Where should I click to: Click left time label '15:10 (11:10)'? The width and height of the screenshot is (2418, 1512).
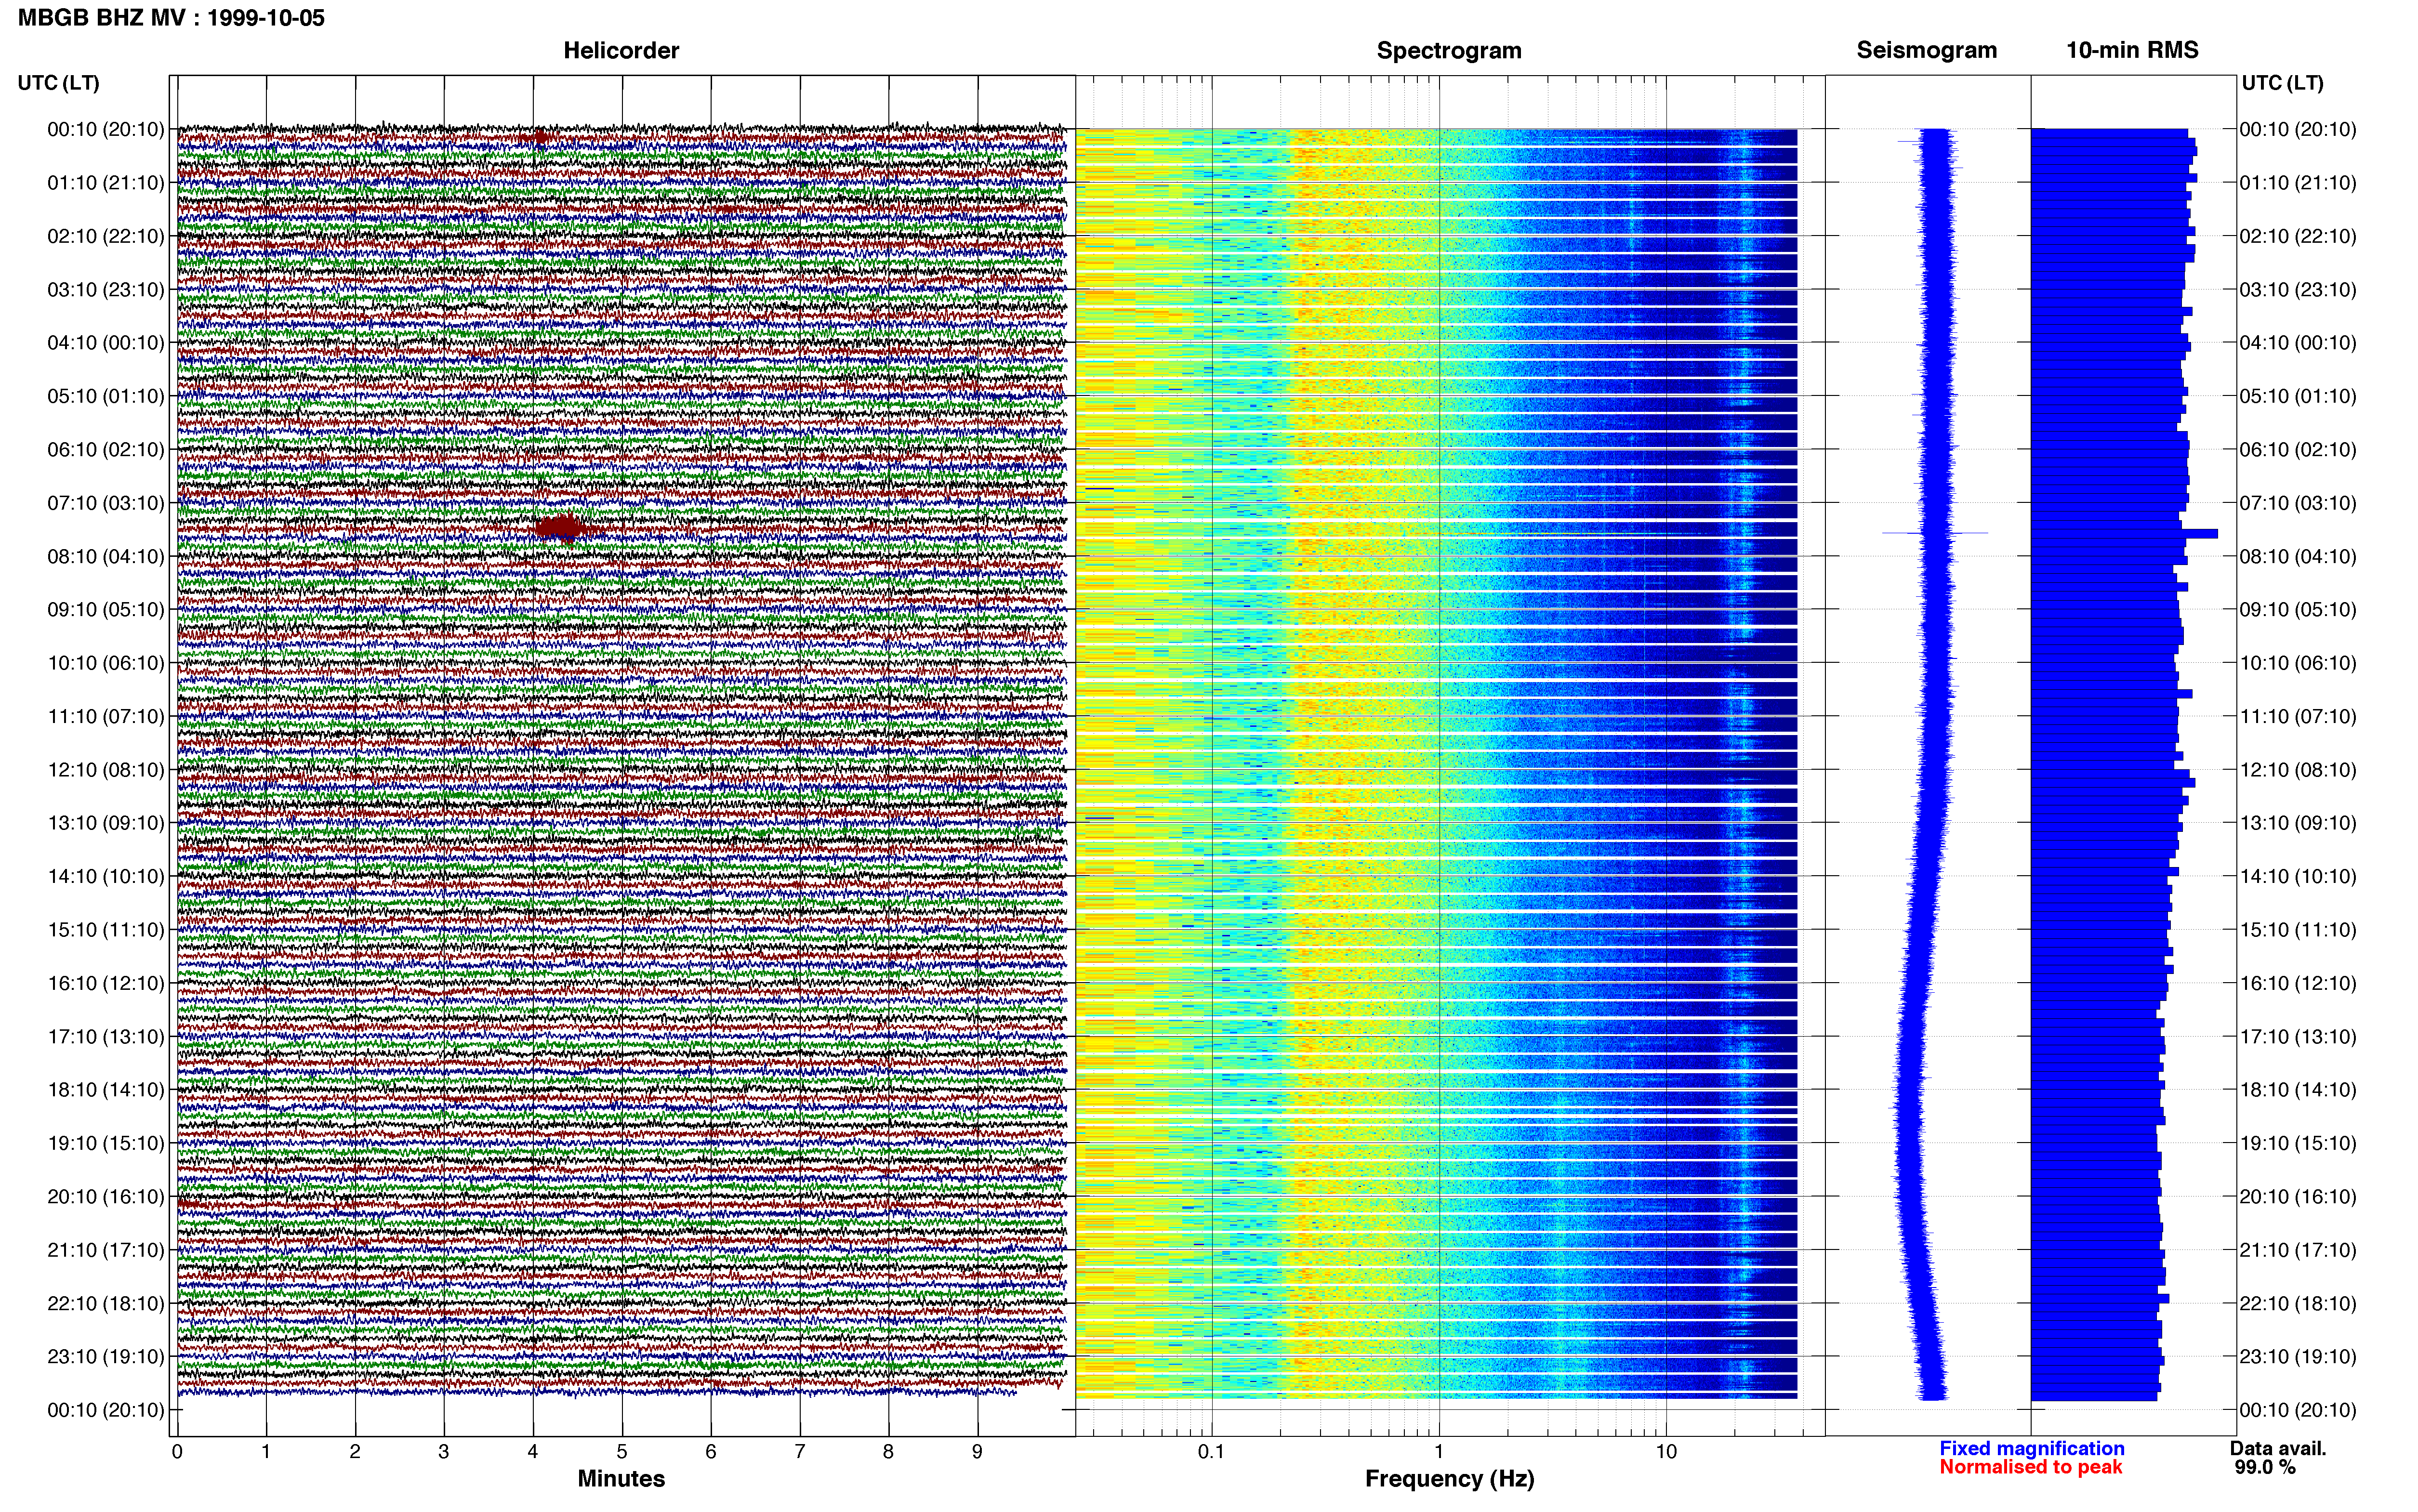(106, 930)
